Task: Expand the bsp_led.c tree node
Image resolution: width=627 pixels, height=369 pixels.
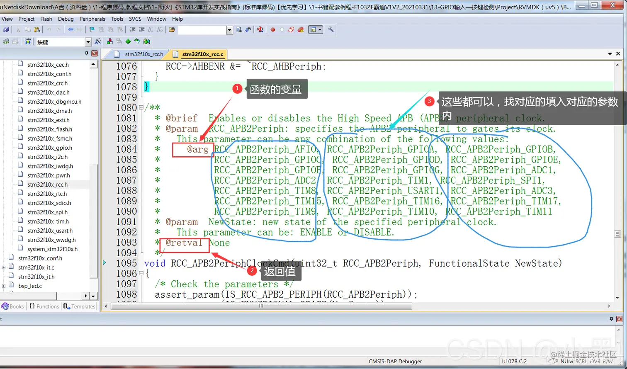Action: point(4,286)
